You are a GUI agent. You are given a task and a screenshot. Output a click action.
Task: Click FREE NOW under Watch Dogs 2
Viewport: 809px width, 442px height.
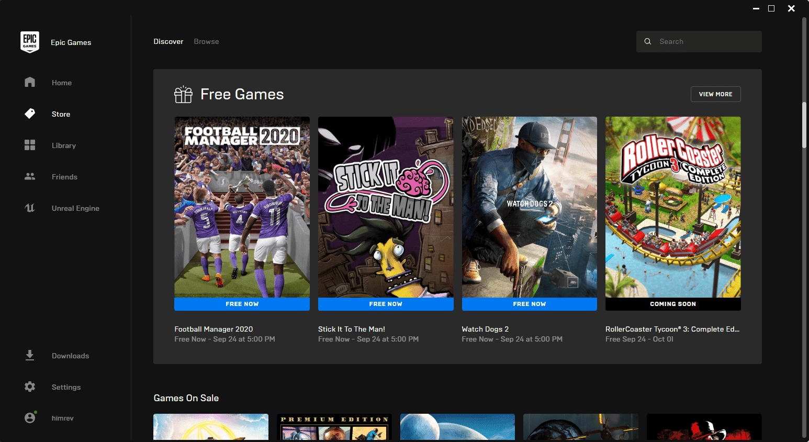tap(529, 304)
